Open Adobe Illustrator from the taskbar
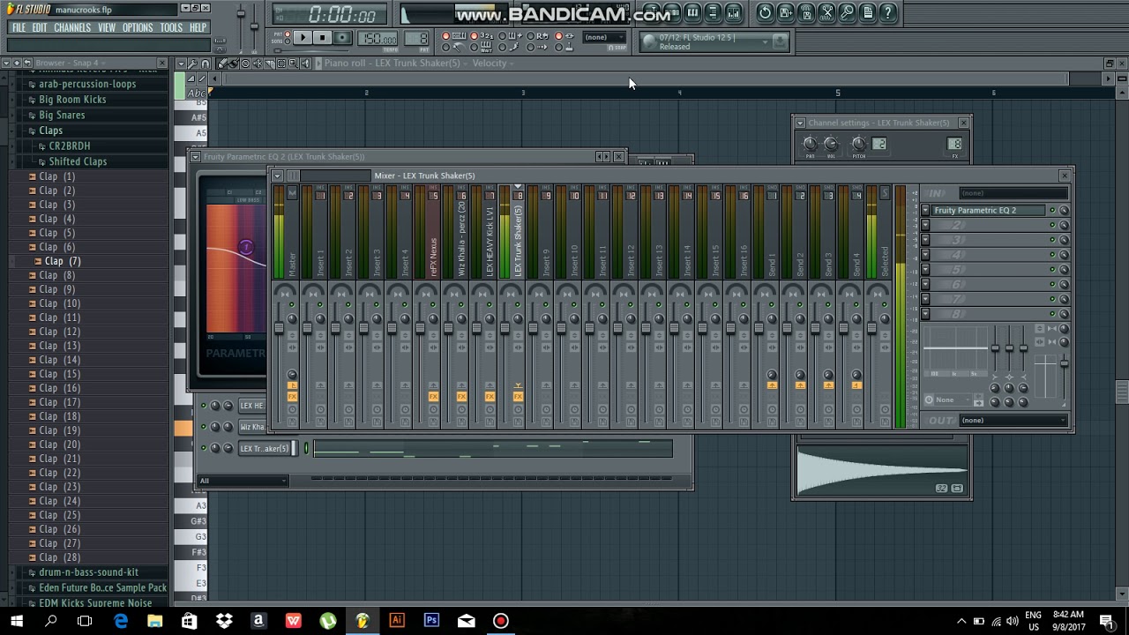Viewport: 1129px width, 635px height. click(x=397, y=621)
